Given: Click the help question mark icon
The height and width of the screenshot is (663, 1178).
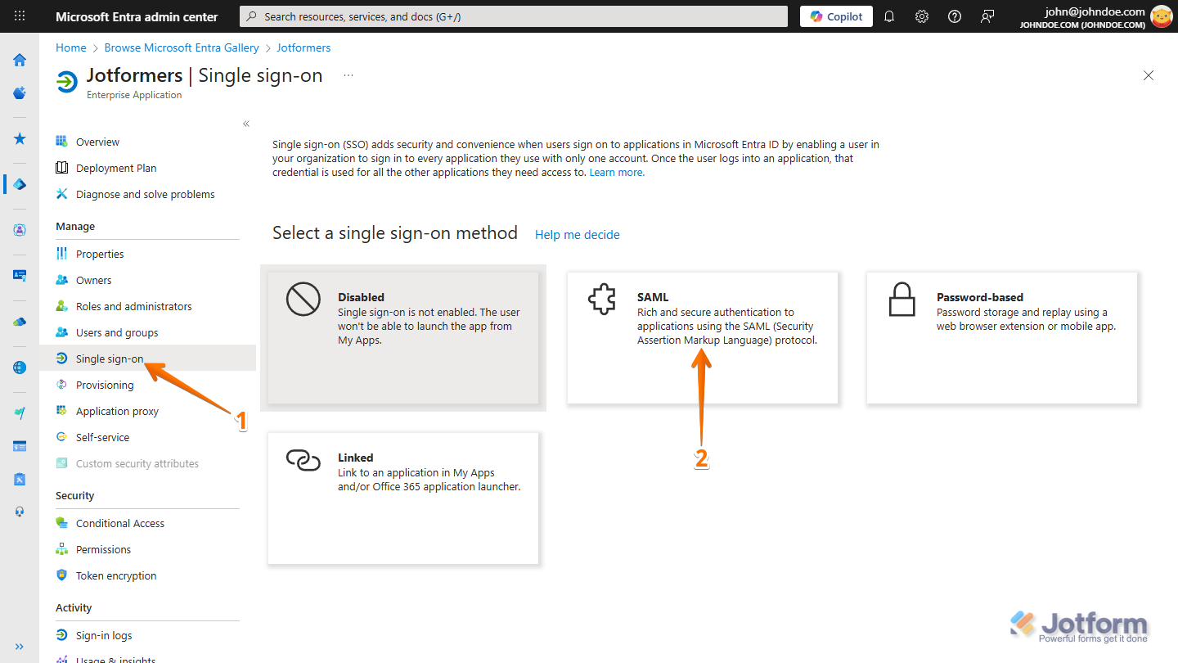Looking at the screenshot, I should [x=955, y=16].
